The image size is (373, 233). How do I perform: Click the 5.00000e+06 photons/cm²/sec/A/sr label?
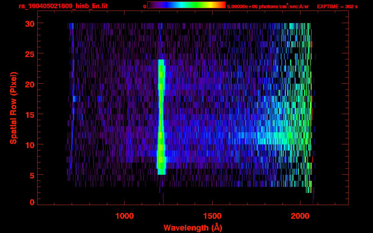coord(268,6)
